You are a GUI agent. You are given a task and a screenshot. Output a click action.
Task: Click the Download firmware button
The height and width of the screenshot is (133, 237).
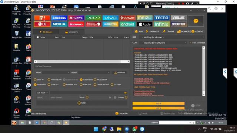pyautogui.click(x=119, y=72)
